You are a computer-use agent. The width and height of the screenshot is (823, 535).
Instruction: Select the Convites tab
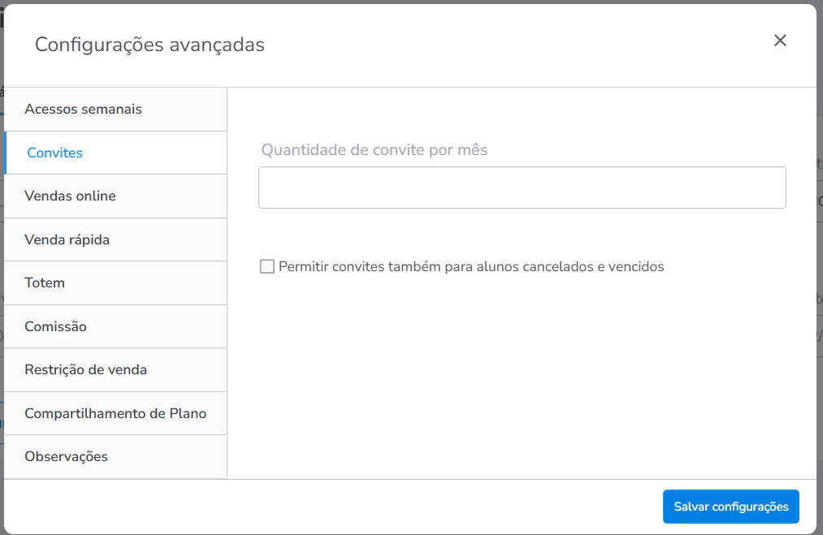click(54, 153)
